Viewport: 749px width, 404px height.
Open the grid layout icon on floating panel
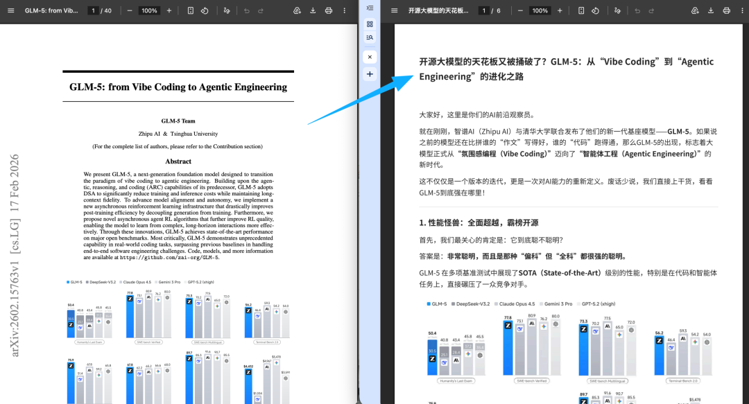370,23
